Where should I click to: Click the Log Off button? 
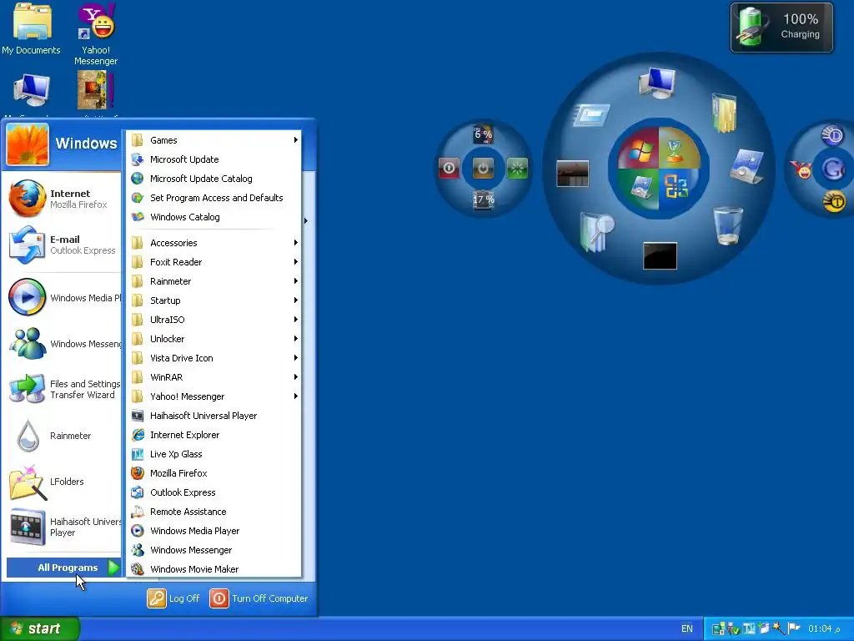click(x=173, y=598)
